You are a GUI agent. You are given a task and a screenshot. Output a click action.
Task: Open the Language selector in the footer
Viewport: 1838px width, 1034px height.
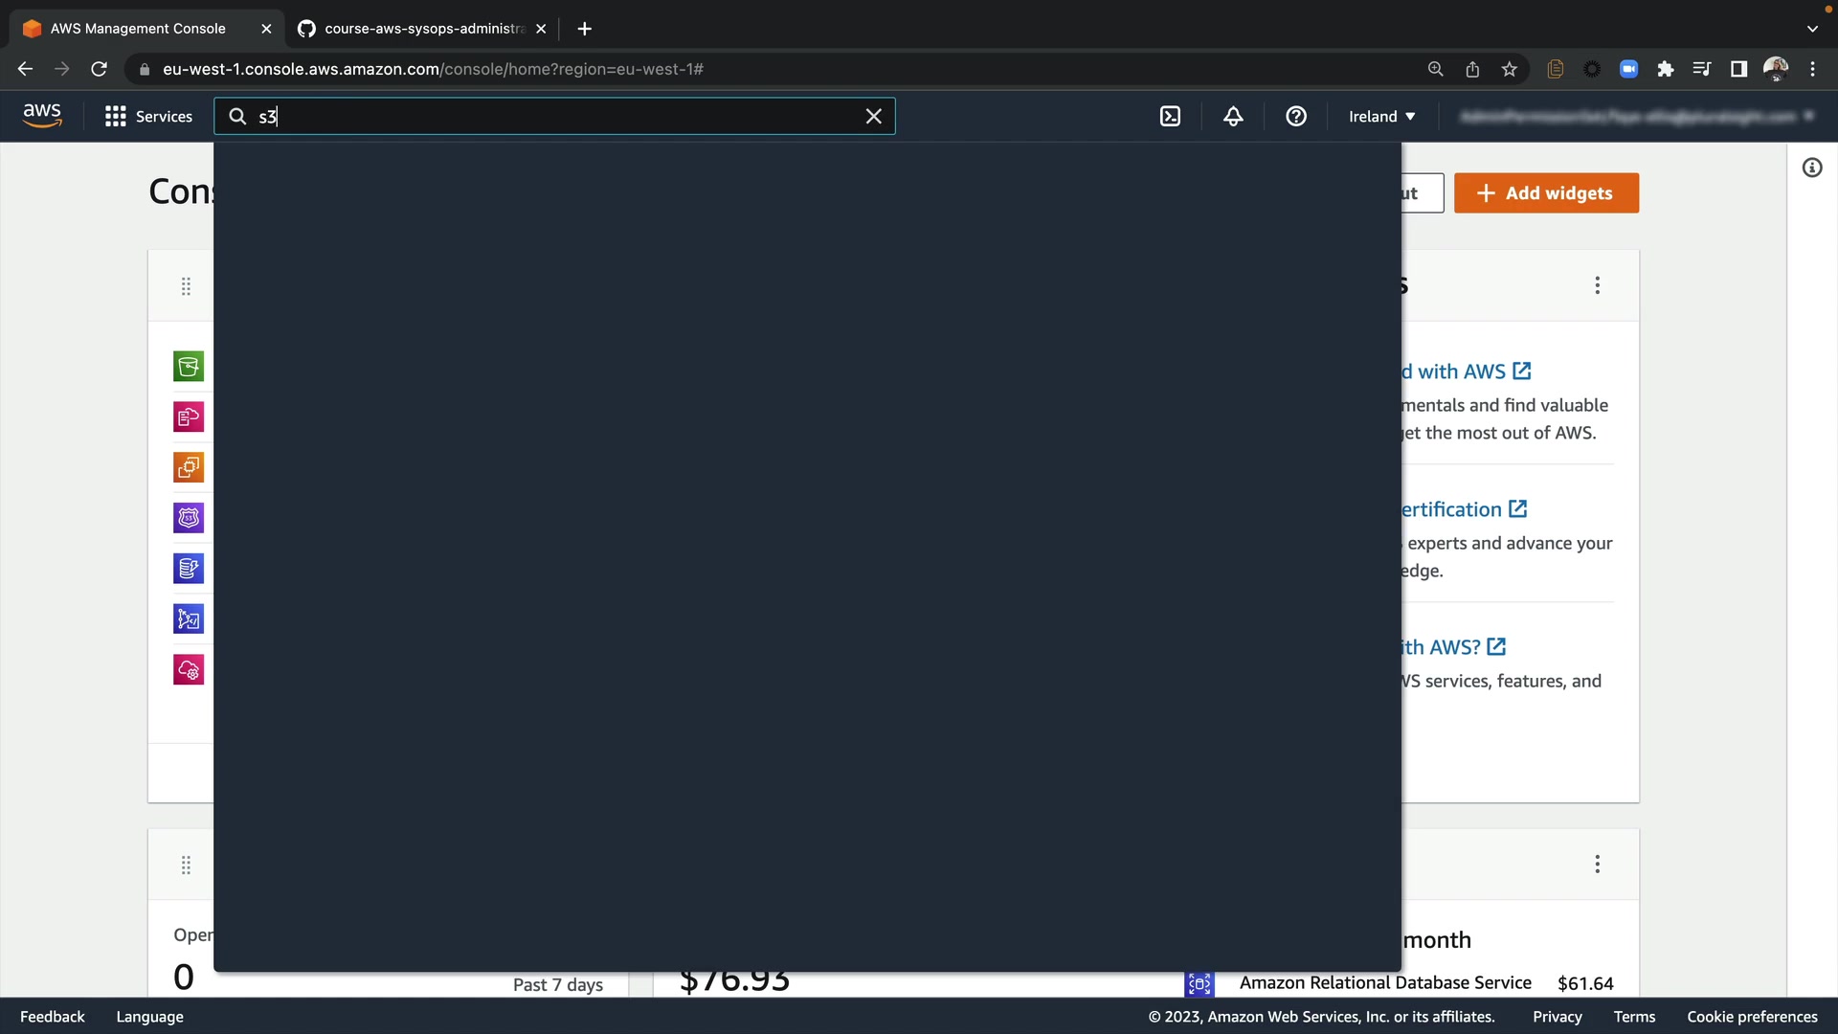click(149, 1017)
